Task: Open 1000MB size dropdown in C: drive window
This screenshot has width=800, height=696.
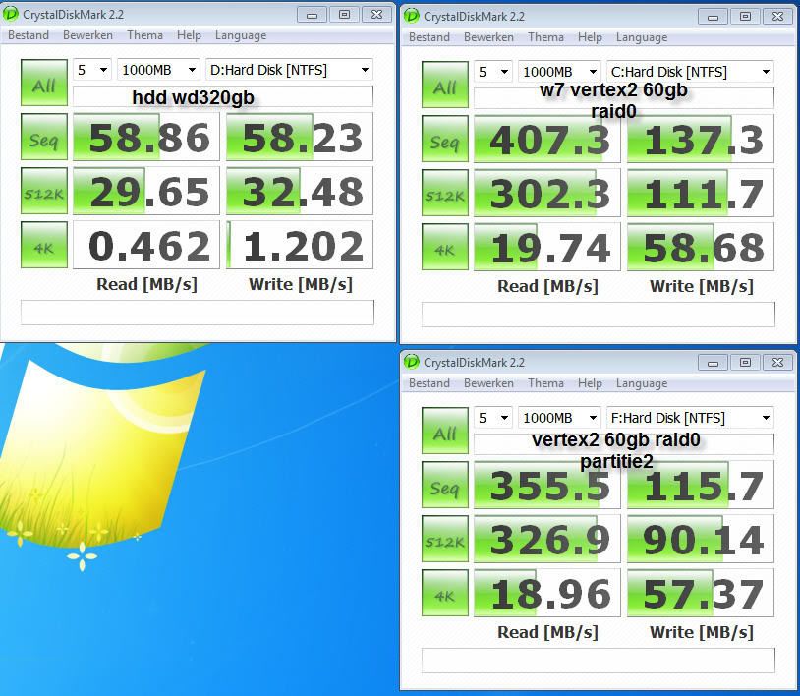Action: (x=559, y=72)
